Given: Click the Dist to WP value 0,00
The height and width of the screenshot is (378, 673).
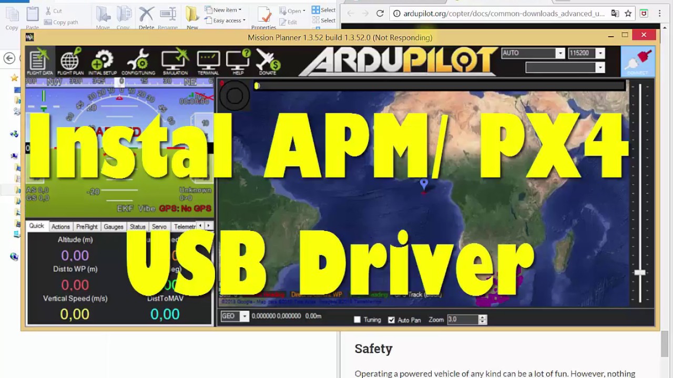Looking at the screenshot, I should 75,285.
